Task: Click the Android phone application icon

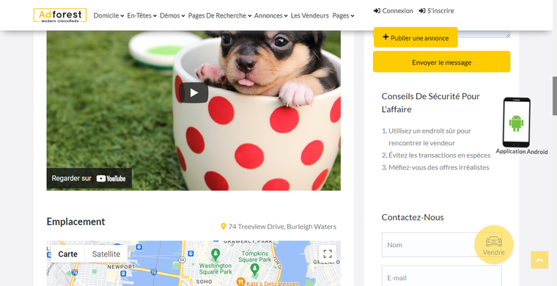Action: click(517, 122)
